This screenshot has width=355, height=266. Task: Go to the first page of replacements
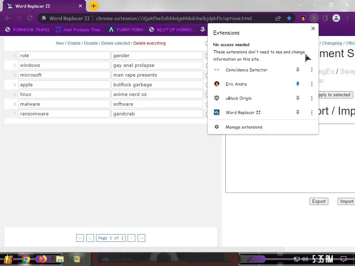point(80,238)
